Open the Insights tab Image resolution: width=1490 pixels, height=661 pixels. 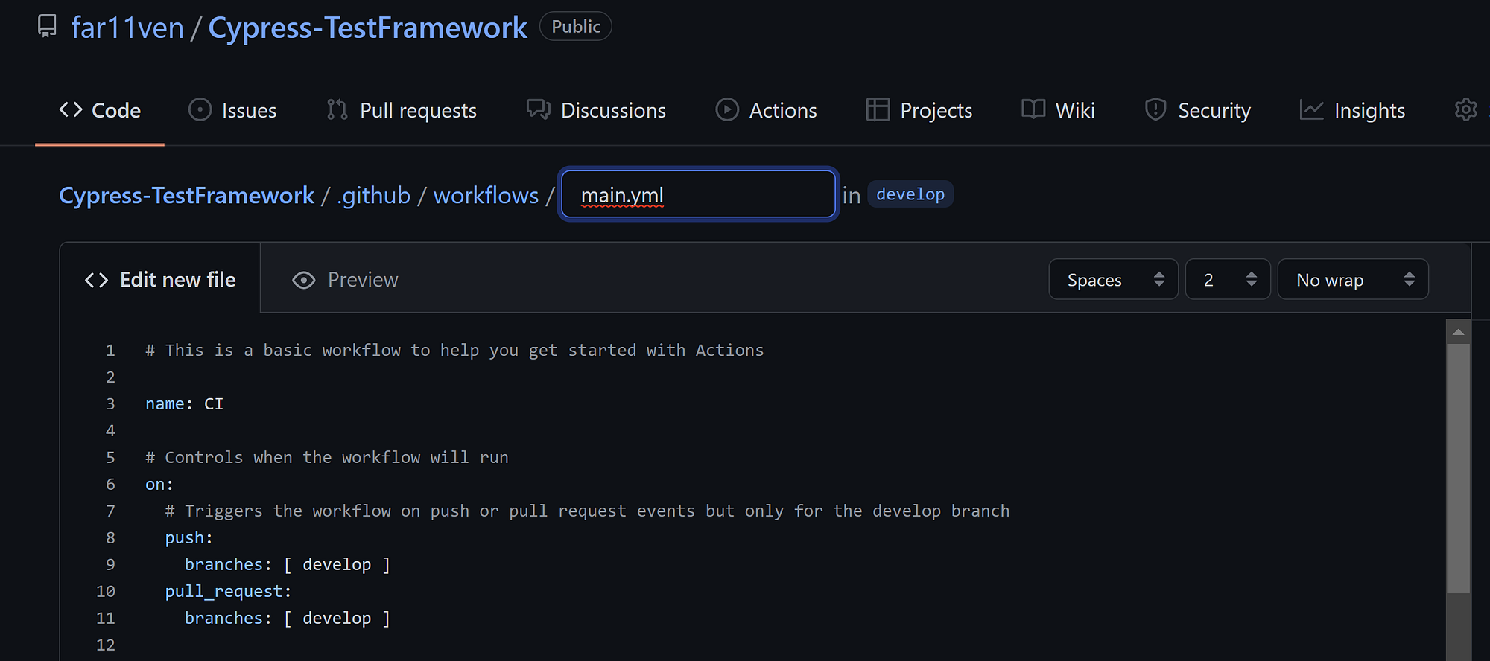click(x=1352, y=110)
